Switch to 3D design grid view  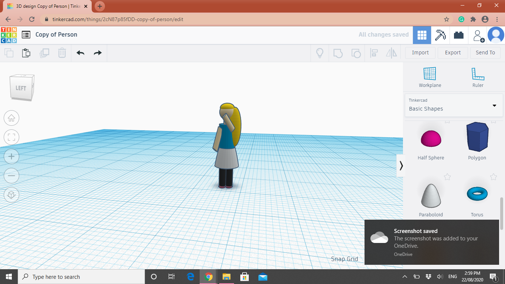(422, 35)
